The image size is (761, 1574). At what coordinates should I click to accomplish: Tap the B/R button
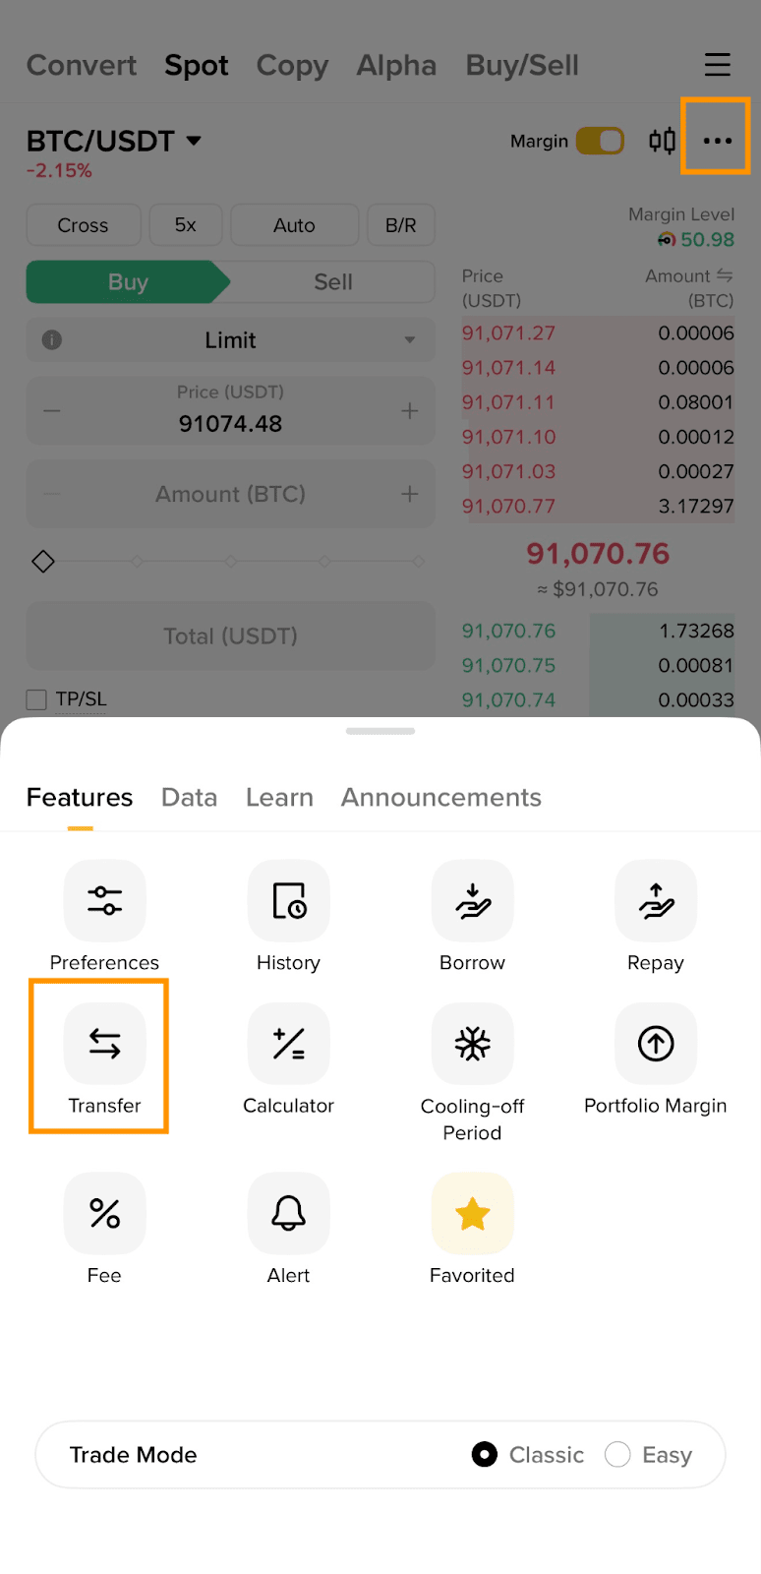click(401, 225)
